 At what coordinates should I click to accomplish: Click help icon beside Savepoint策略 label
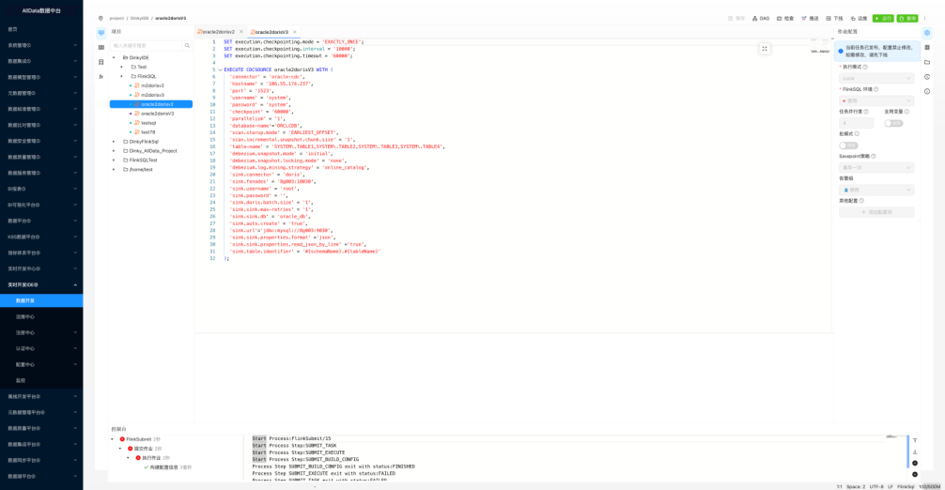pyautogui.click(x=874, y=156)
